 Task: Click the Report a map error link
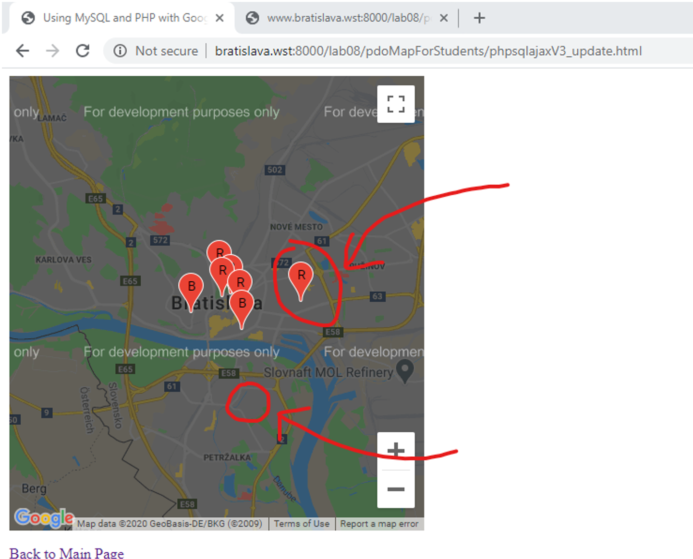pos(379,523)
